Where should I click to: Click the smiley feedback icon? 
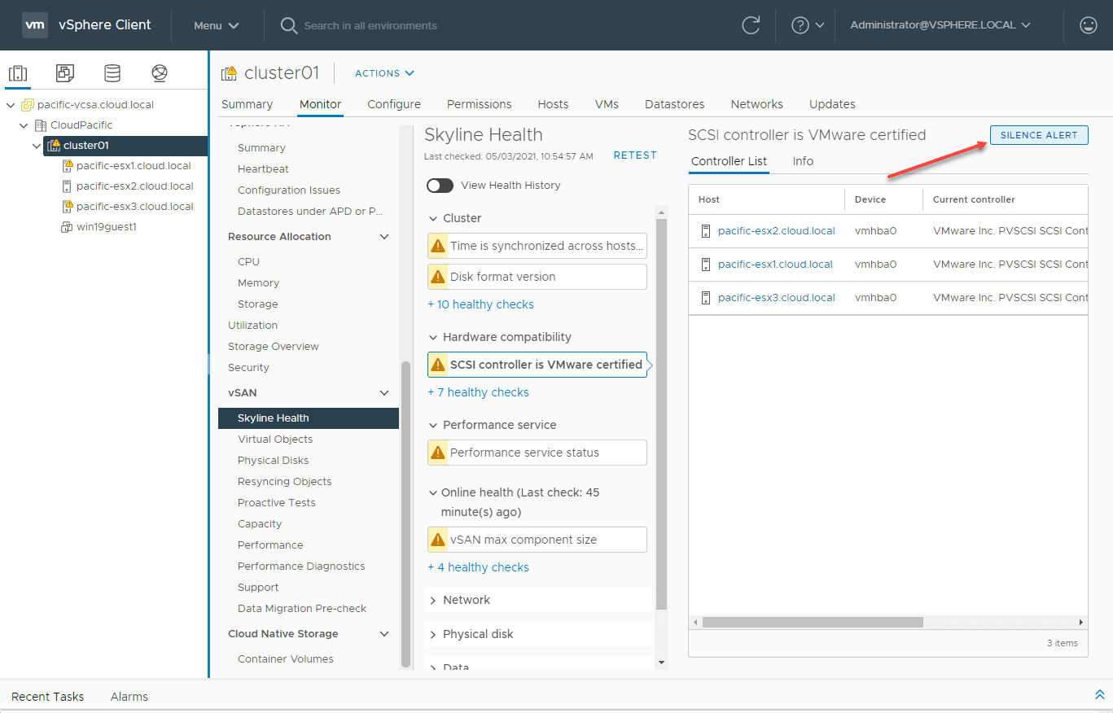pyautogui.click(x=1088, y=25)
